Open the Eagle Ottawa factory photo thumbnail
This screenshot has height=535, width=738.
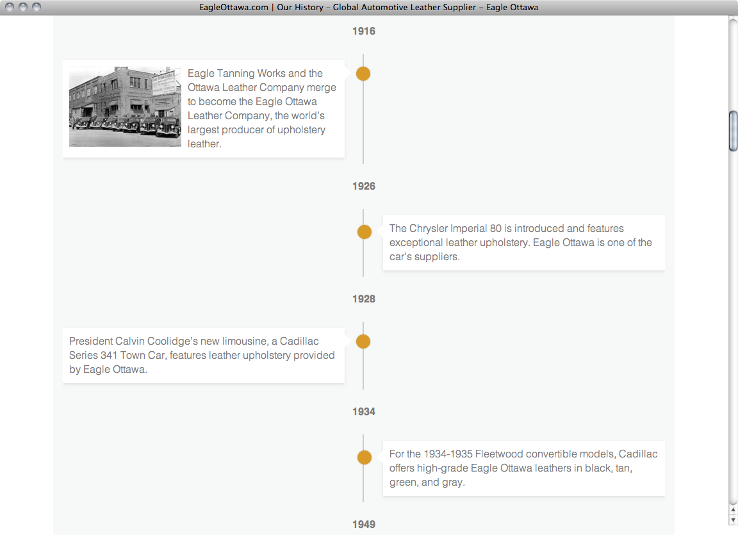(x=125, y=107)
